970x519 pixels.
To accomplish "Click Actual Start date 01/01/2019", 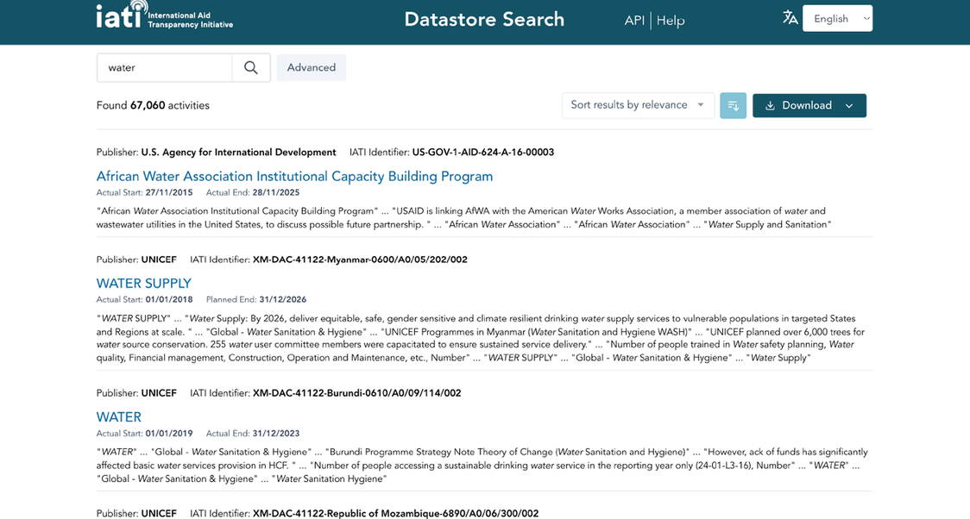I will 169,434.
